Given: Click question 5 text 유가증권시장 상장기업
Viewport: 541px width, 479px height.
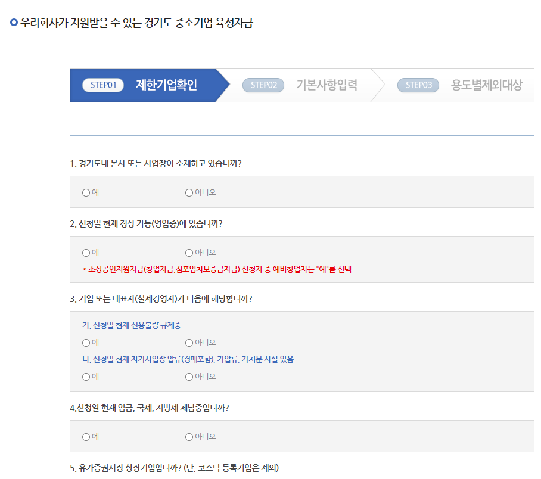Looking at the screenshot, I should [174, 468].
